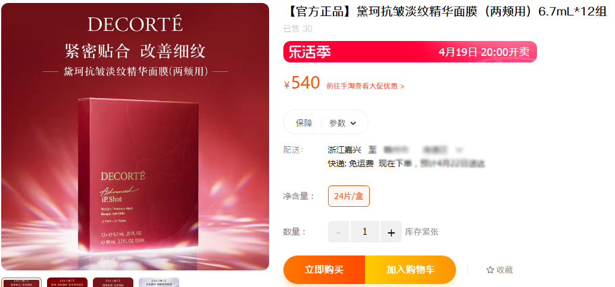Increase quantity with the plus button
The height and width of the screenshot is (287, 615).
[391, 232]
